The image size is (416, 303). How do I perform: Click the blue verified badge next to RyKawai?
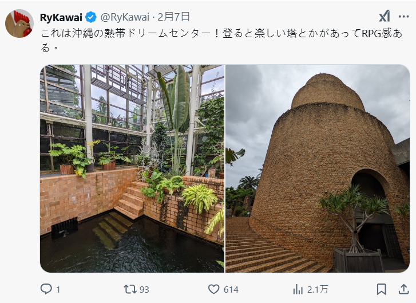pos(91,17)
